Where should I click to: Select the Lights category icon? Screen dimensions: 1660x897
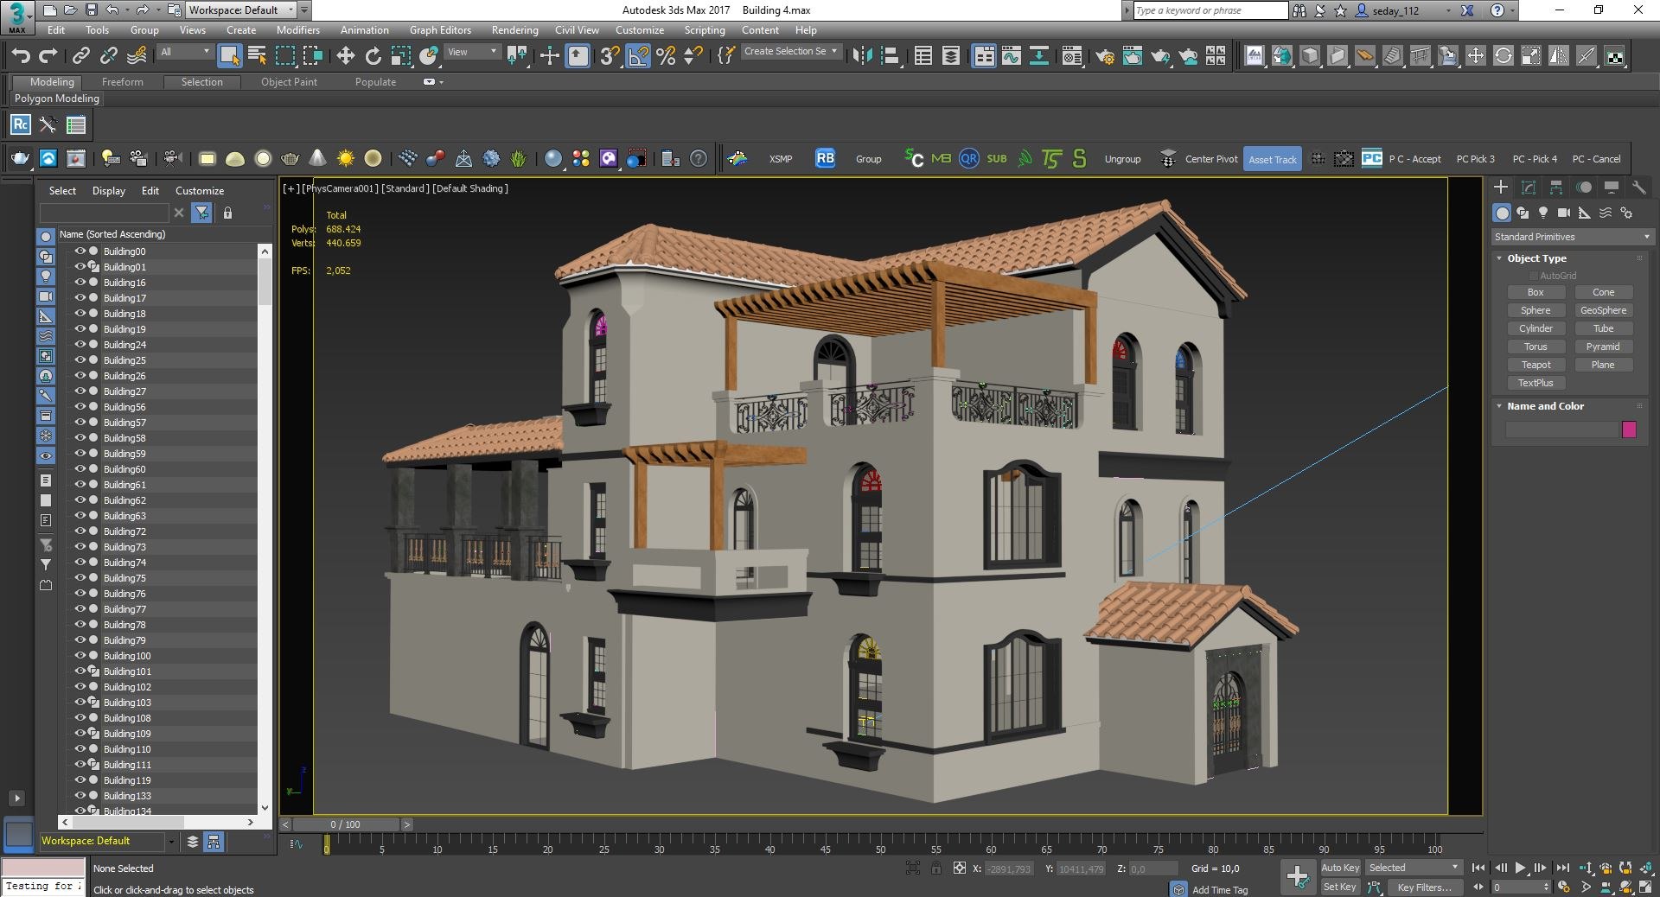pyautogui.click(x=1543, y=213)
